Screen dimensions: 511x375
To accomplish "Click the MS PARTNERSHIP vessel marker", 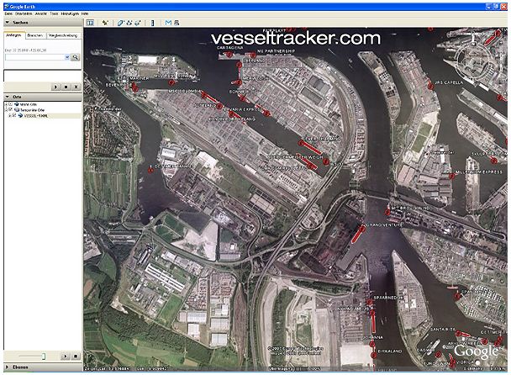I will tap(253, 55).
